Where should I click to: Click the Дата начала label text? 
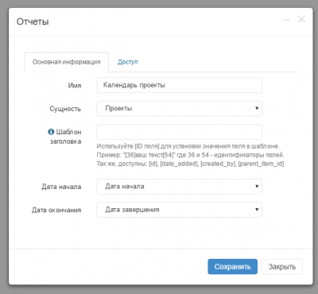(61, 187)
